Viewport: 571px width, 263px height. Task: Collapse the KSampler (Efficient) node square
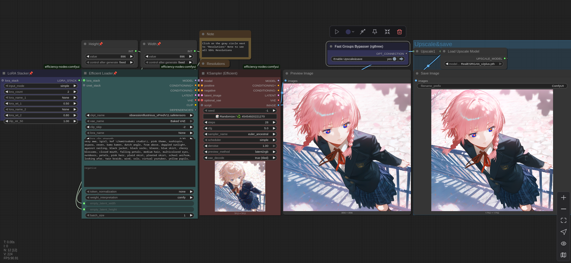pos(203,73)
